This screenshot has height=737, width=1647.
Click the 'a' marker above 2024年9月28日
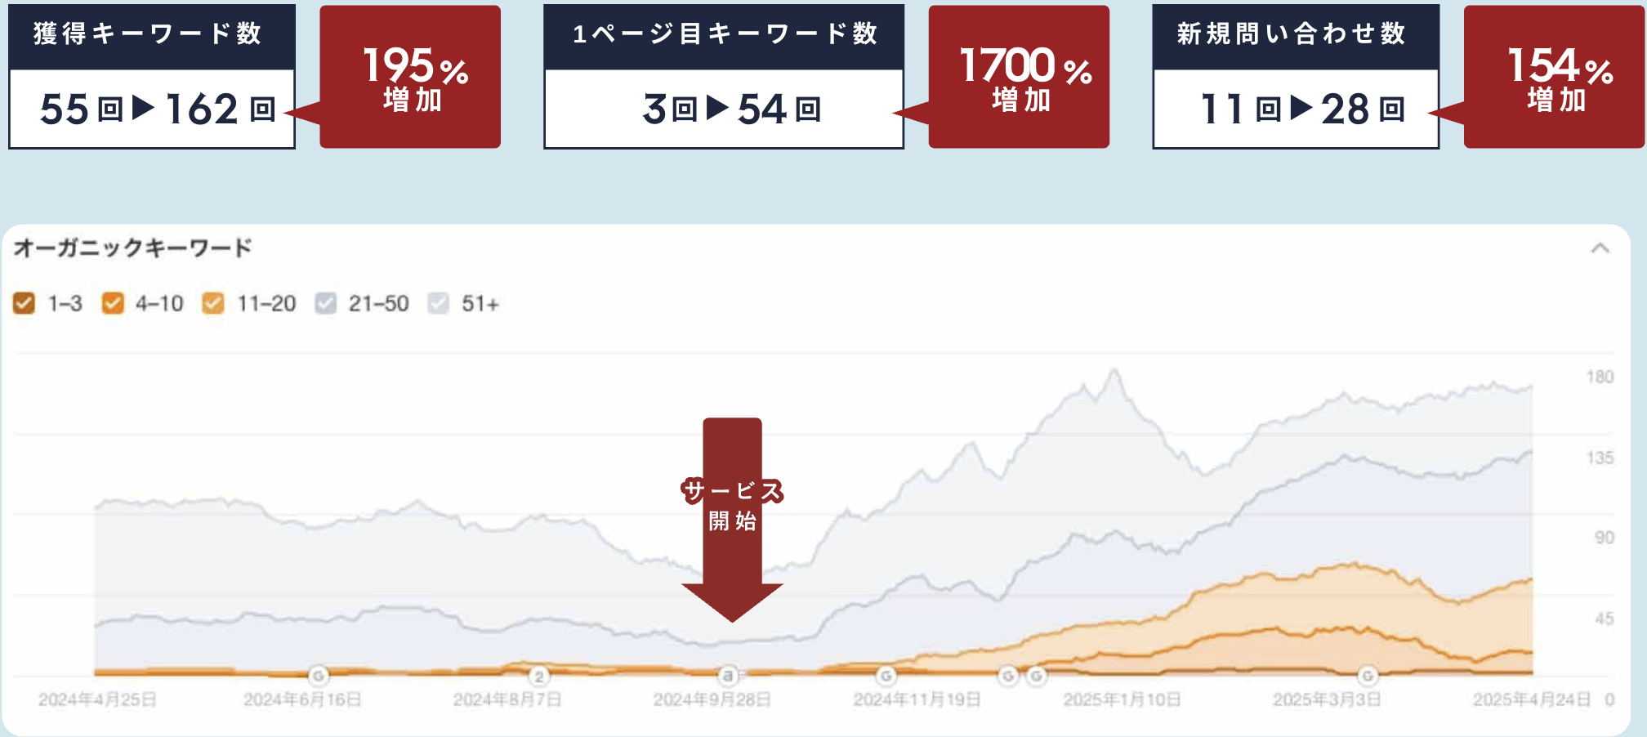click(727, 676)
